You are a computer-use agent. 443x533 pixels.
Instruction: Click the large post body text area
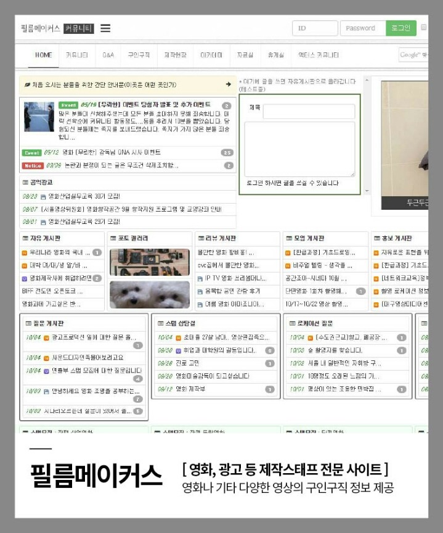(x=299, y=149)
